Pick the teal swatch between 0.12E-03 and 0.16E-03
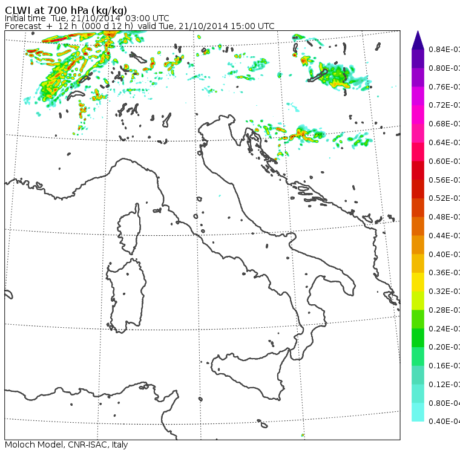 pyautogui.click(x=418, y=375)
